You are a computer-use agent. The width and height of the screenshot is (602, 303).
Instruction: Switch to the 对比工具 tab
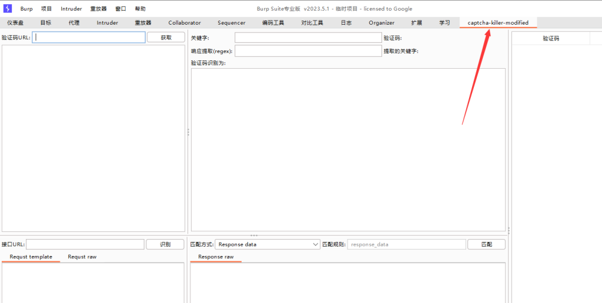click(312, 23)
